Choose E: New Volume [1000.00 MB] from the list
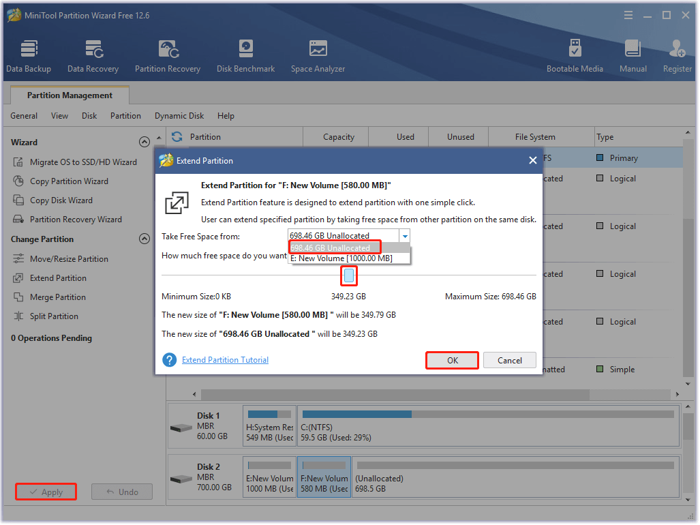Image resolution: width=700 pixels, height=525 pixels. (349, 258)
